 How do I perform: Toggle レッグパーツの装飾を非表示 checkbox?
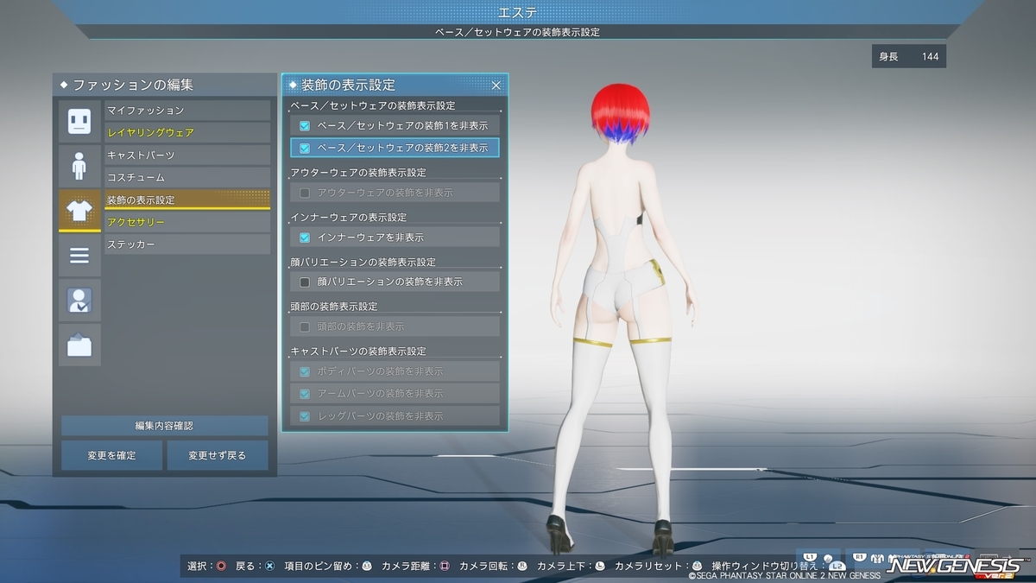coord(305,416)
